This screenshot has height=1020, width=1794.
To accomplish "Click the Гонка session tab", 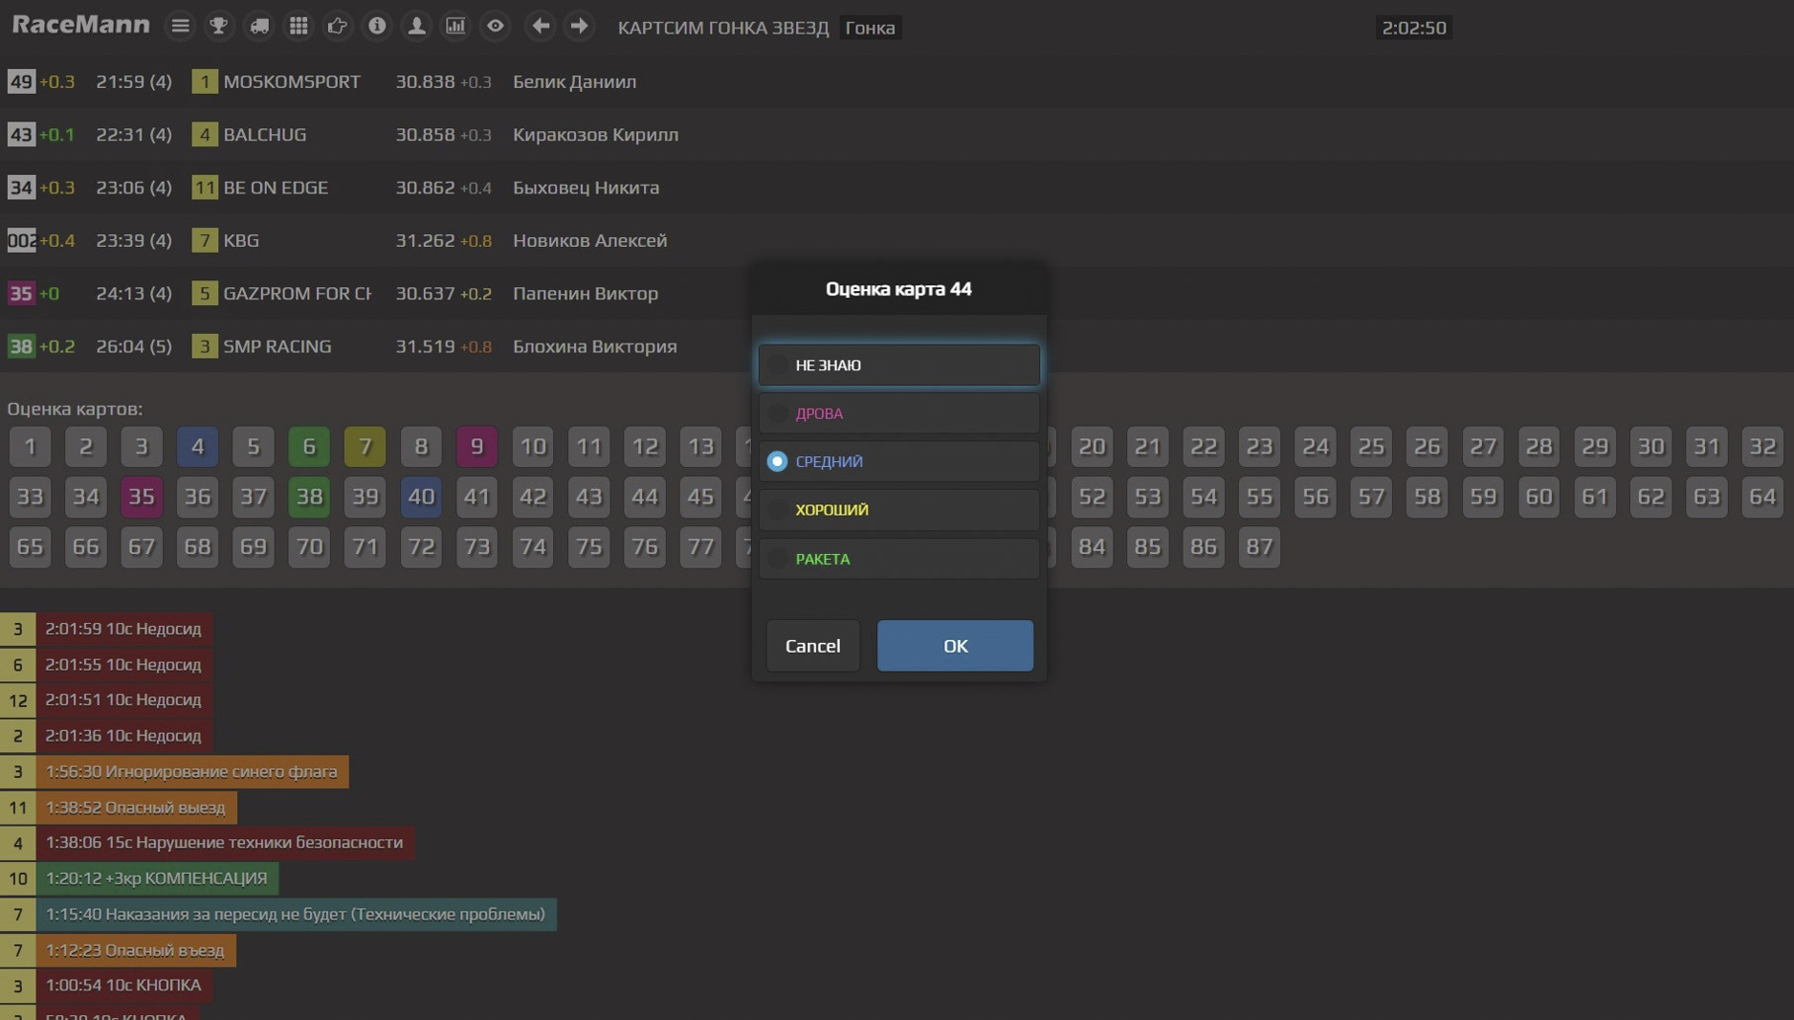I will click(x=869, y=28).
